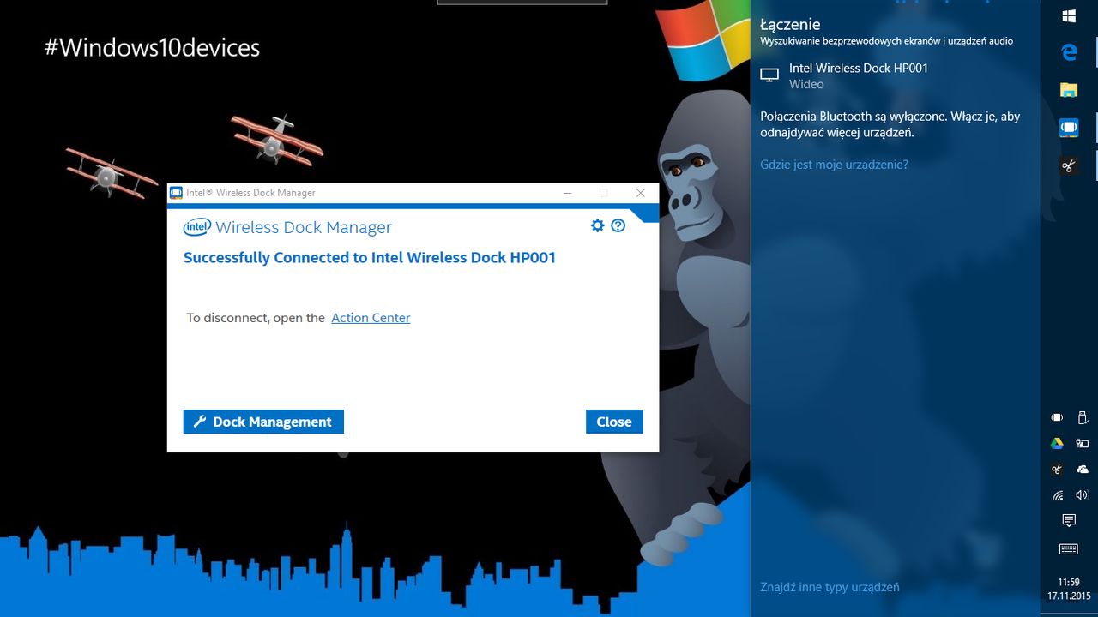Open the Windows Start button
1098x617 pixels.
pos(1069,16)
